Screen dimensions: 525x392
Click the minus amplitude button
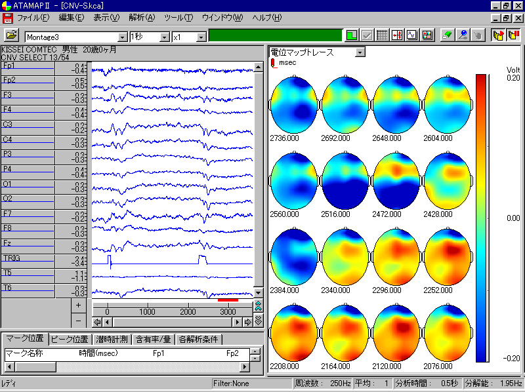[x=78, y=321]
